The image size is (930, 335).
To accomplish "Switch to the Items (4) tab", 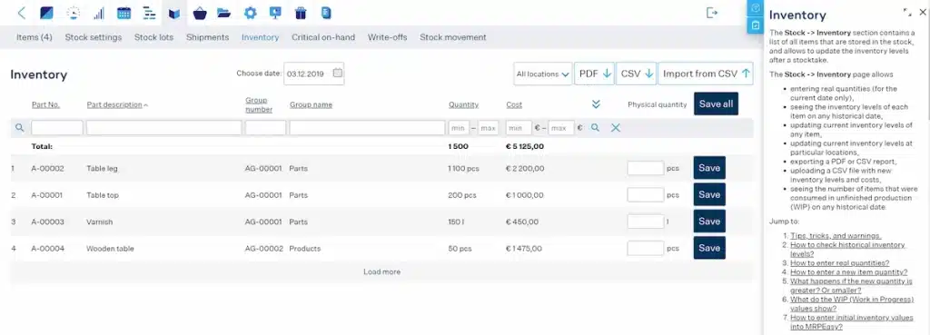I will tap(35, 37).
